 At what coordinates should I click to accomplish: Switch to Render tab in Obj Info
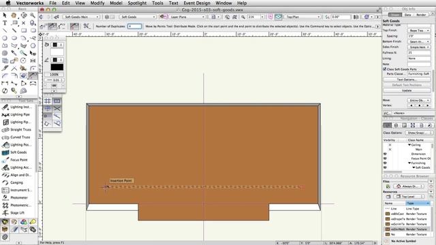tap(421, 15)
